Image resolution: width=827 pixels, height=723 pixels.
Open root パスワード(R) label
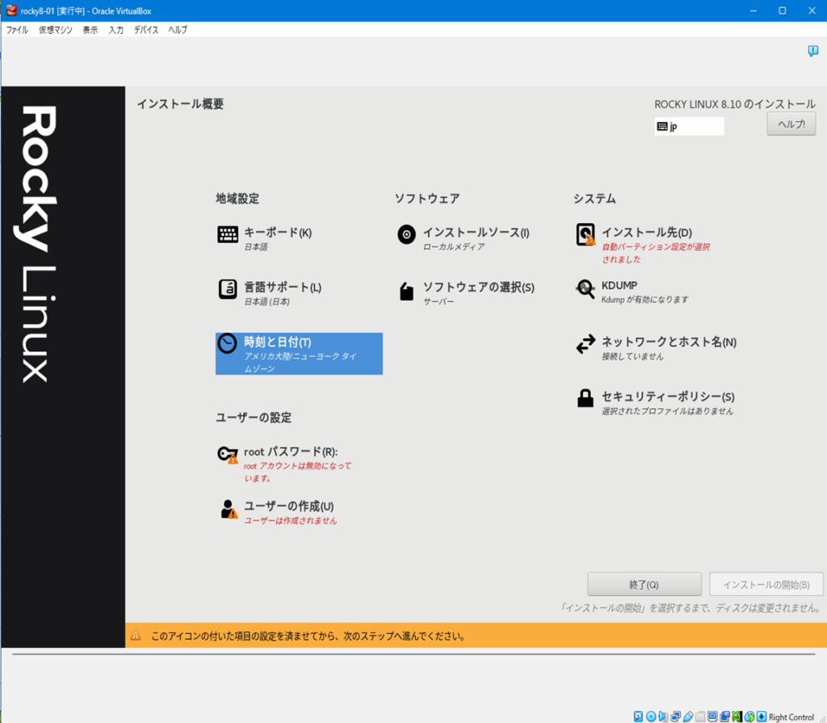coord(291,452)
